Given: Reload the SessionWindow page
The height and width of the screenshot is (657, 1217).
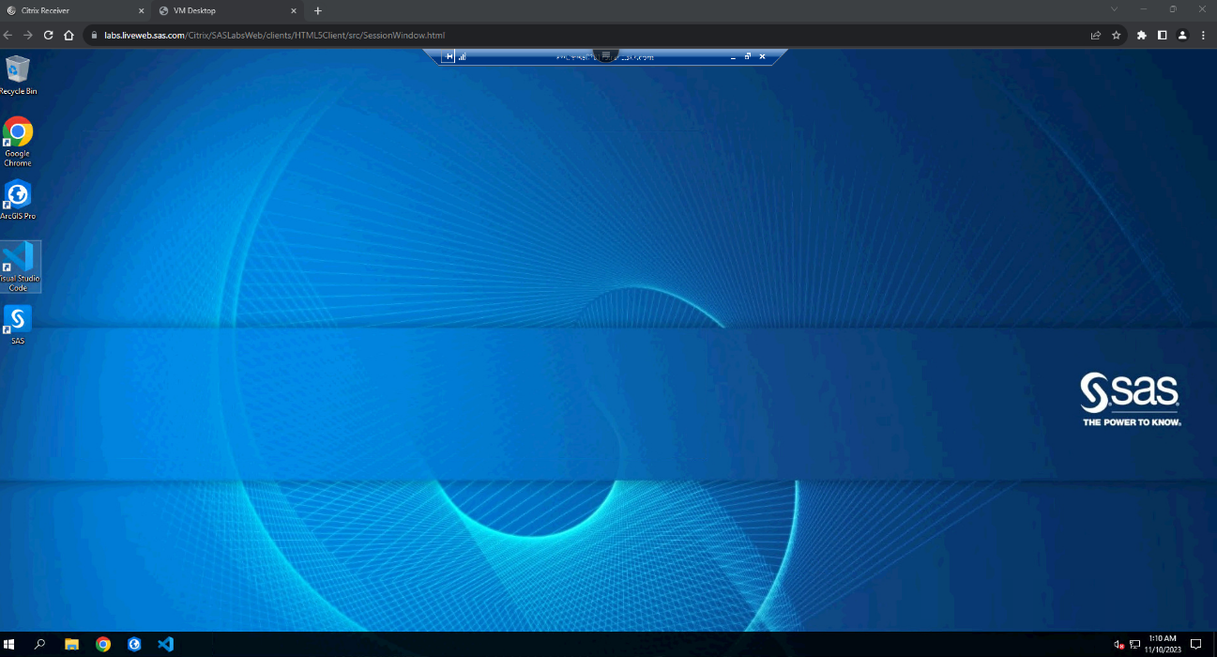Looking at the screenshot, I should [47, 34].
